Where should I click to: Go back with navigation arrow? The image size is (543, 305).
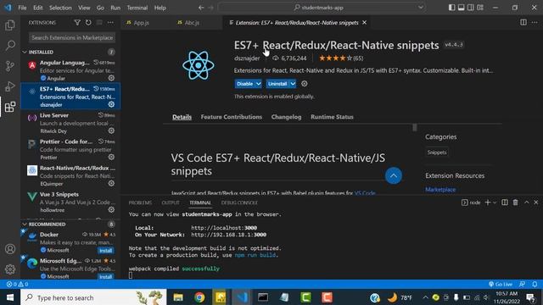pyautogui.click(x=201, y=8)
